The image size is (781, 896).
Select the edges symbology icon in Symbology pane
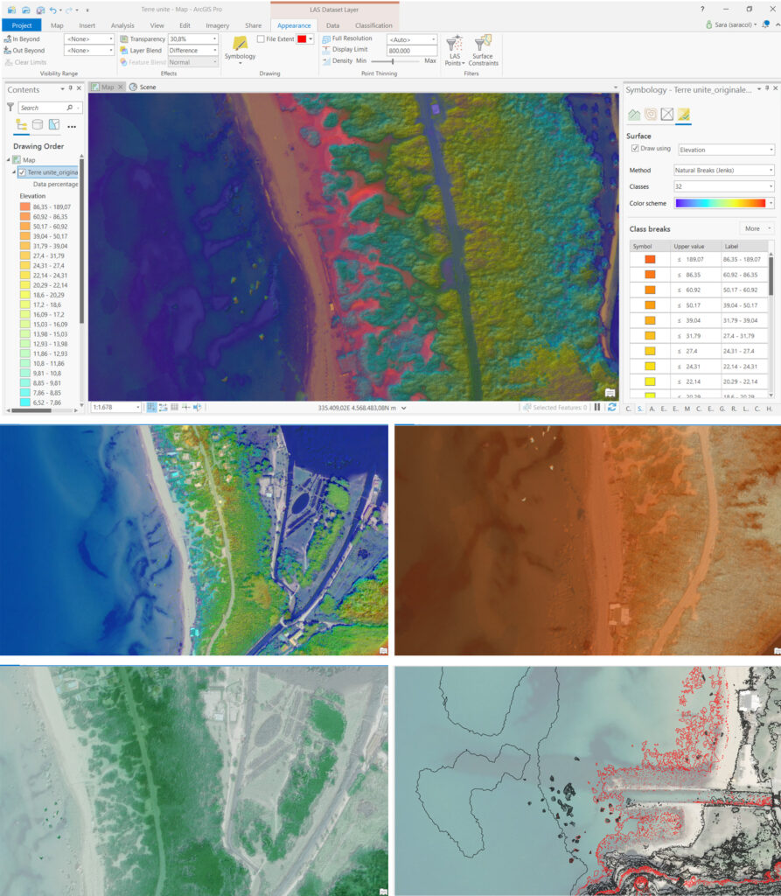tap(666, 114)
